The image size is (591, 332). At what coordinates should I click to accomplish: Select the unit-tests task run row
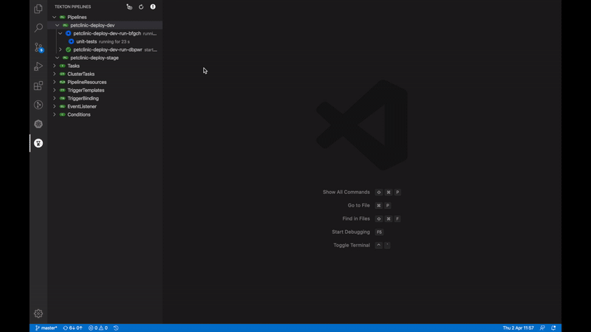[x=105, y=41]
